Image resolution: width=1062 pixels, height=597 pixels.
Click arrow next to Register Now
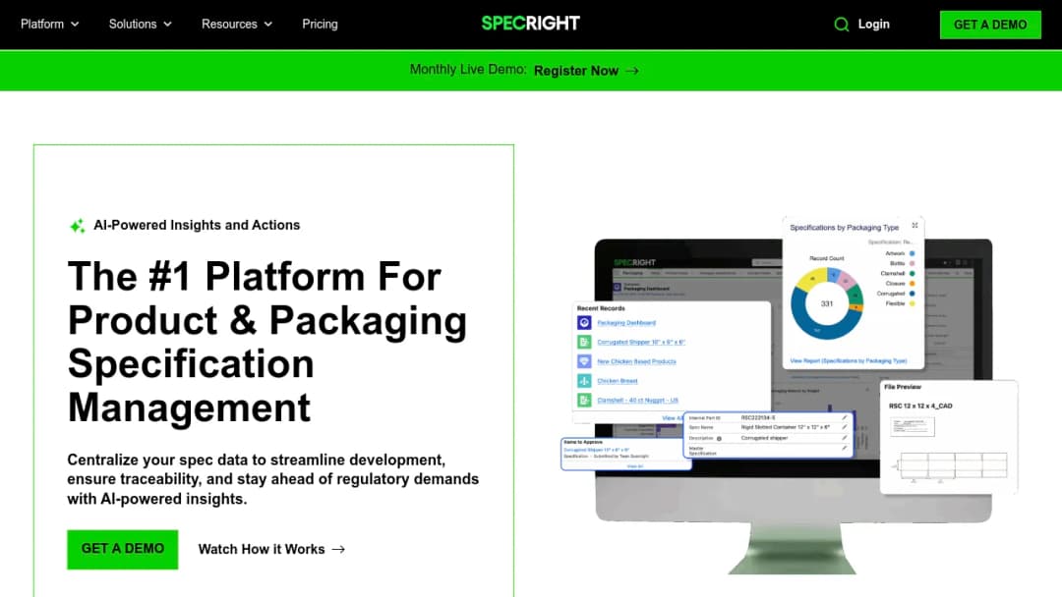(632, 71)
